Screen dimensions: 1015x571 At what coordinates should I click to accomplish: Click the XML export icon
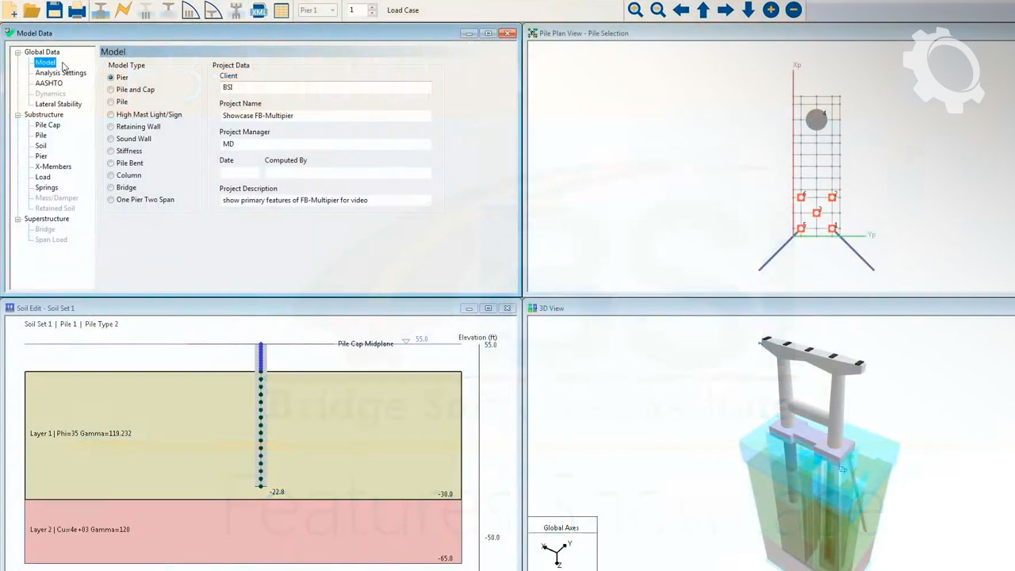pyautogui.click(x=259, y=10)
